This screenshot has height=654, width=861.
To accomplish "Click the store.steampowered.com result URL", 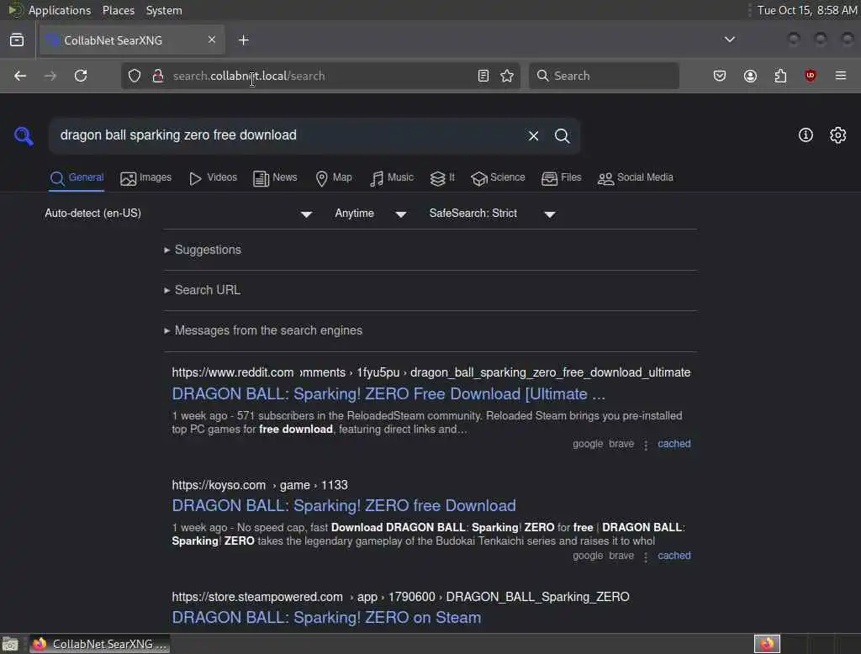I will point(400,597).
